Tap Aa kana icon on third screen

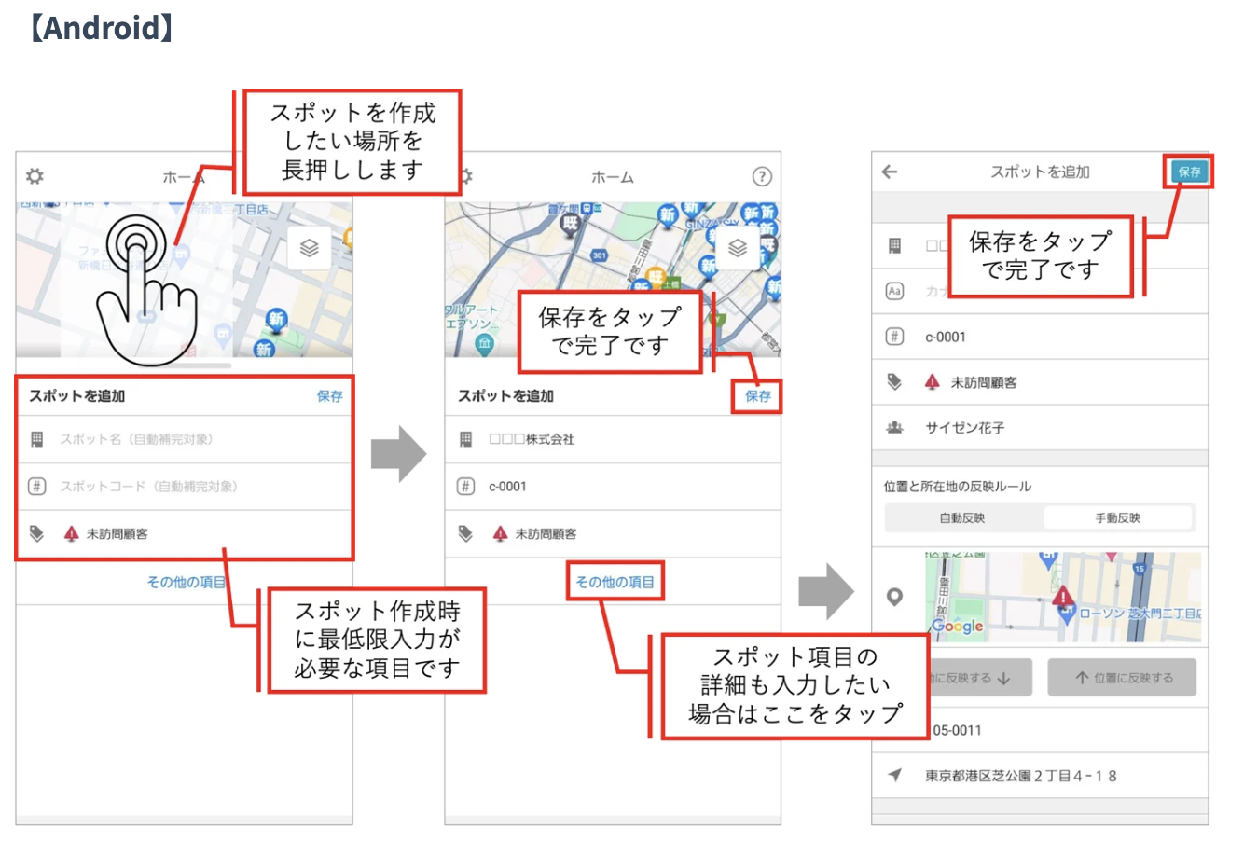click(x=894, y=291)
